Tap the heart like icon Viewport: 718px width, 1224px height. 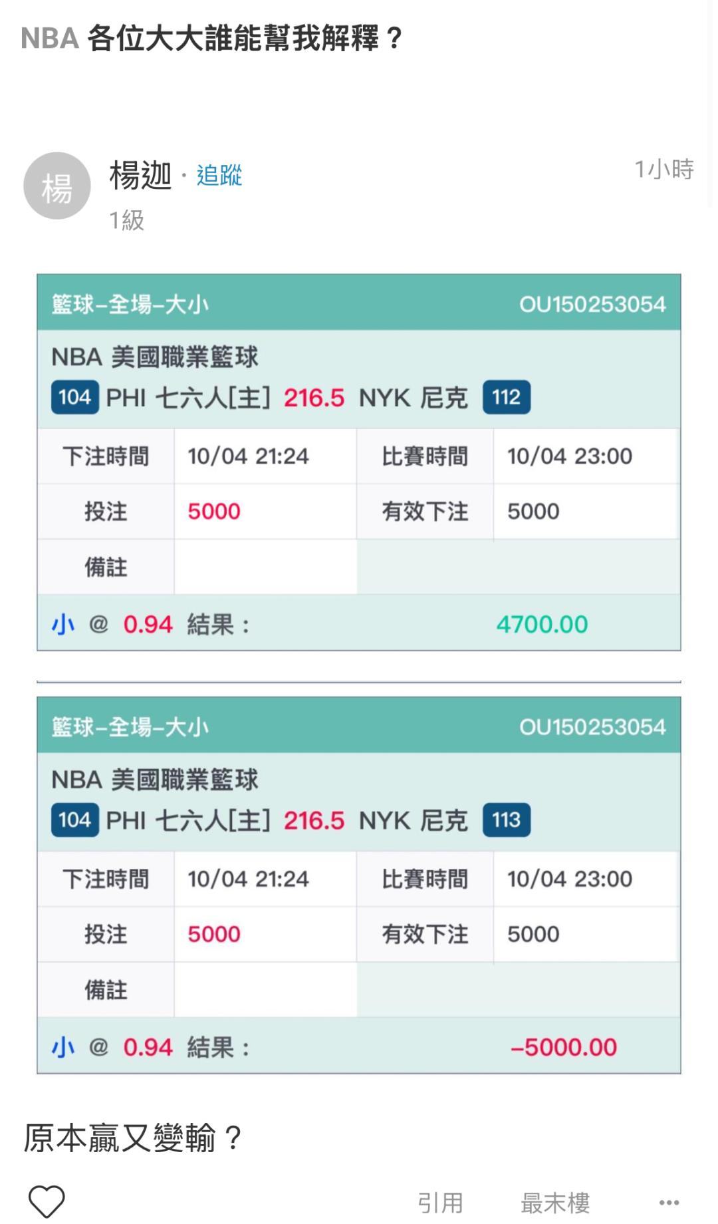click(x=47, y=1201)
